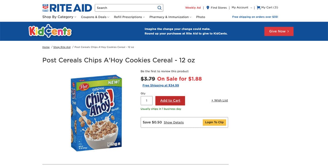The height and width of the screenshot is (166, 328).
Task: Open the Pharmacy & Immunization menu
Action: pos(170,17)
